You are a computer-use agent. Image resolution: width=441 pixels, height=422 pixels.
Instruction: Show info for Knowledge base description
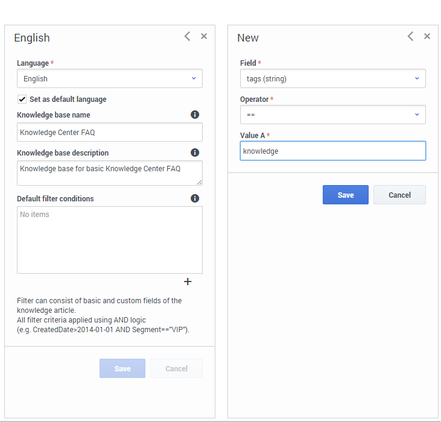(x=195, y=153)
